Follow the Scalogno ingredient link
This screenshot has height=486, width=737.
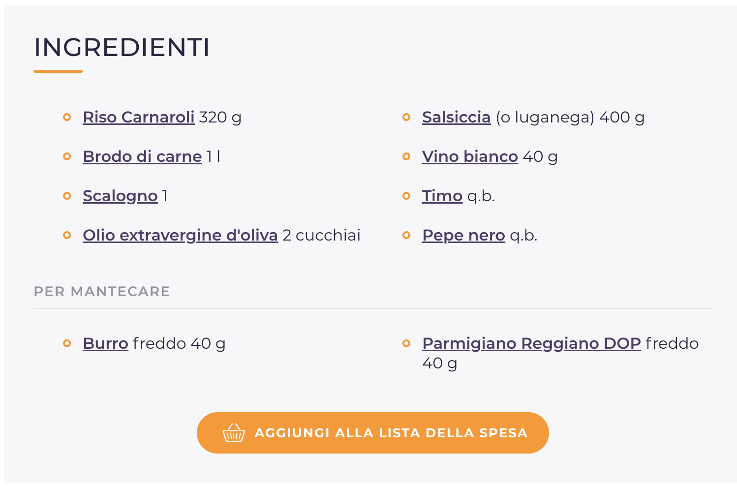(120, 196)
